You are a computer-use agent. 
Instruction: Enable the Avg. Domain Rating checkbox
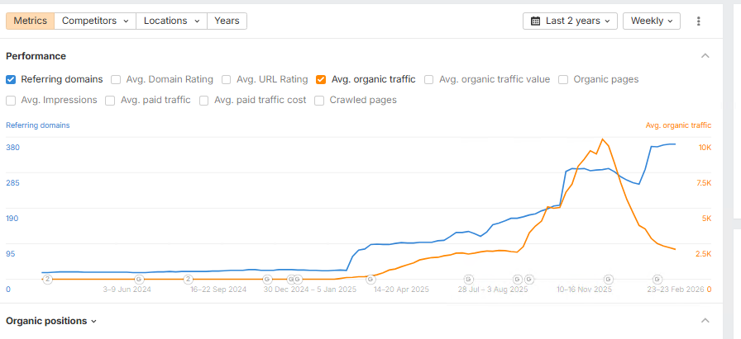(x=117, y=80)
